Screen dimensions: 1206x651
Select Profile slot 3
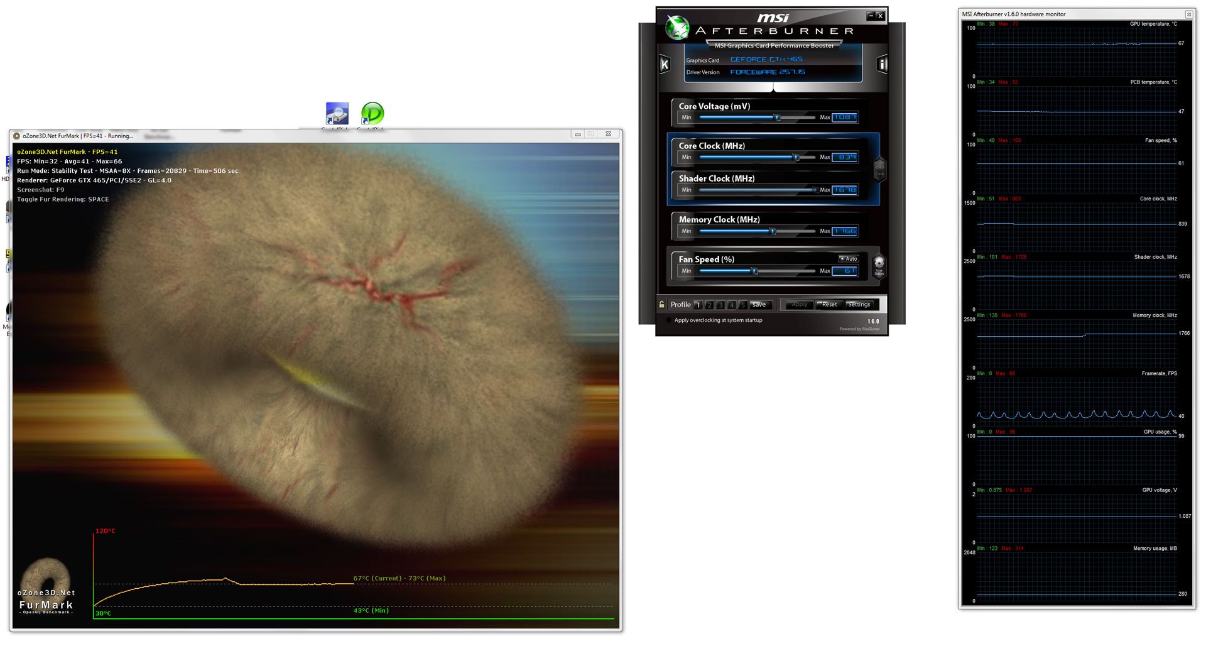coord(720,305)
